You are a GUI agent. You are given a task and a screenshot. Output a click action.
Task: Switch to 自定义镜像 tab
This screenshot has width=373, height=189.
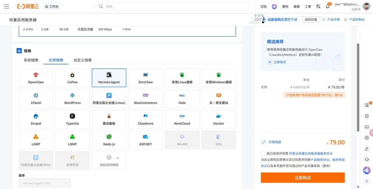(x=83, y=60)
